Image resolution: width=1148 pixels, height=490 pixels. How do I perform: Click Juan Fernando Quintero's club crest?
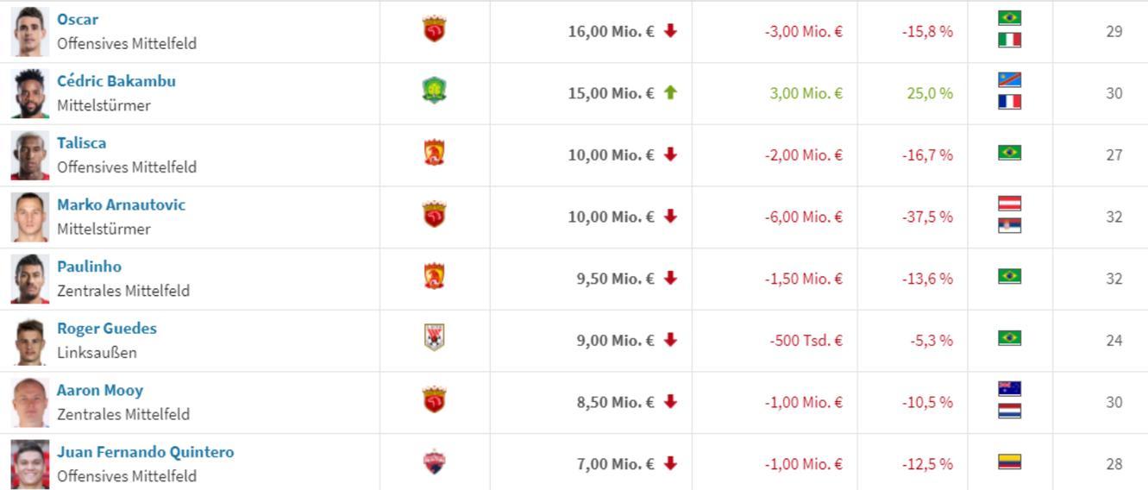point(434,462)
